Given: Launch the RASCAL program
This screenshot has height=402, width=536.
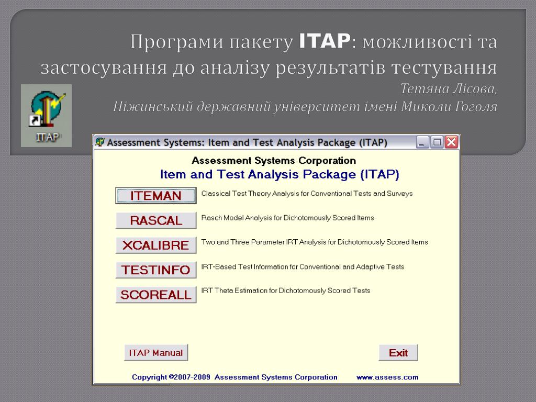Looking at the screenshot, I should [x=156, y=220].
